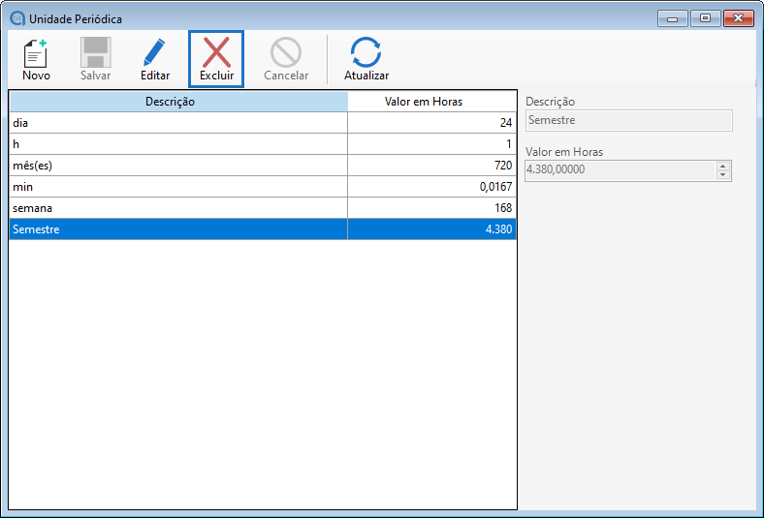Select the mês(es) row
This screenshot has height=518, width=764.
click(178, 166)
